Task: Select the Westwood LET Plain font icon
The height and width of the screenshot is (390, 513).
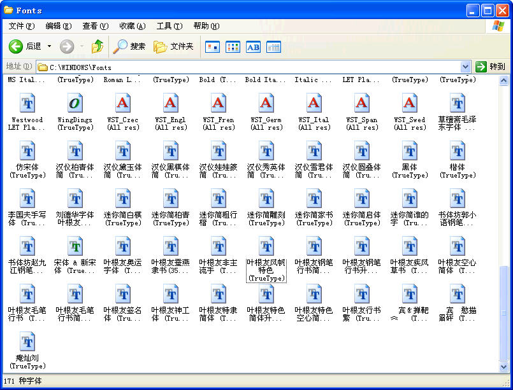Action: coord(27,103)
